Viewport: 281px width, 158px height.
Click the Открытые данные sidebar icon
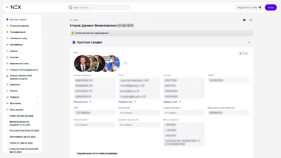point(7,26)
